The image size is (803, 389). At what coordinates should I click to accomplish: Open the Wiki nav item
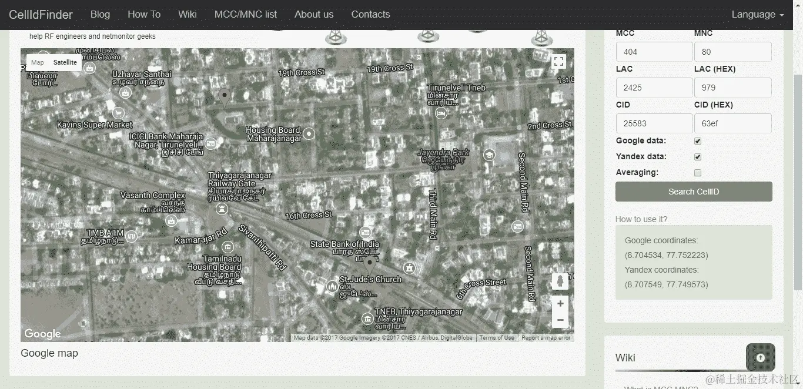[188, 15]
